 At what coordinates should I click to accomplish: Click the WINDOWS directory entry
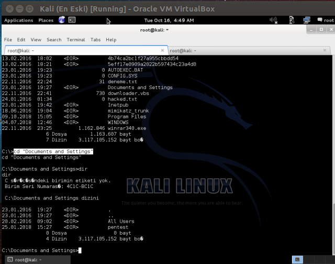(x=118, y=123)
